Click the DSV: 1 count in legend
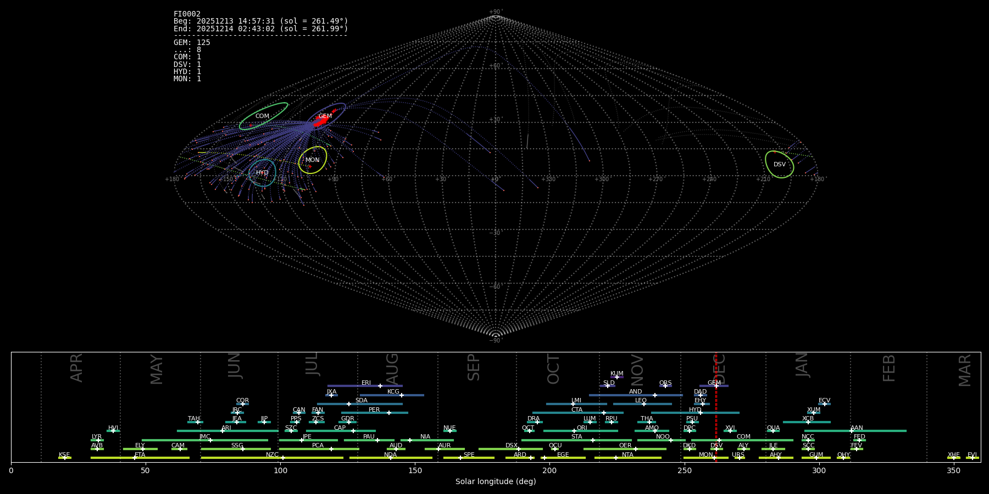989x494 pixels. (187, 65)
